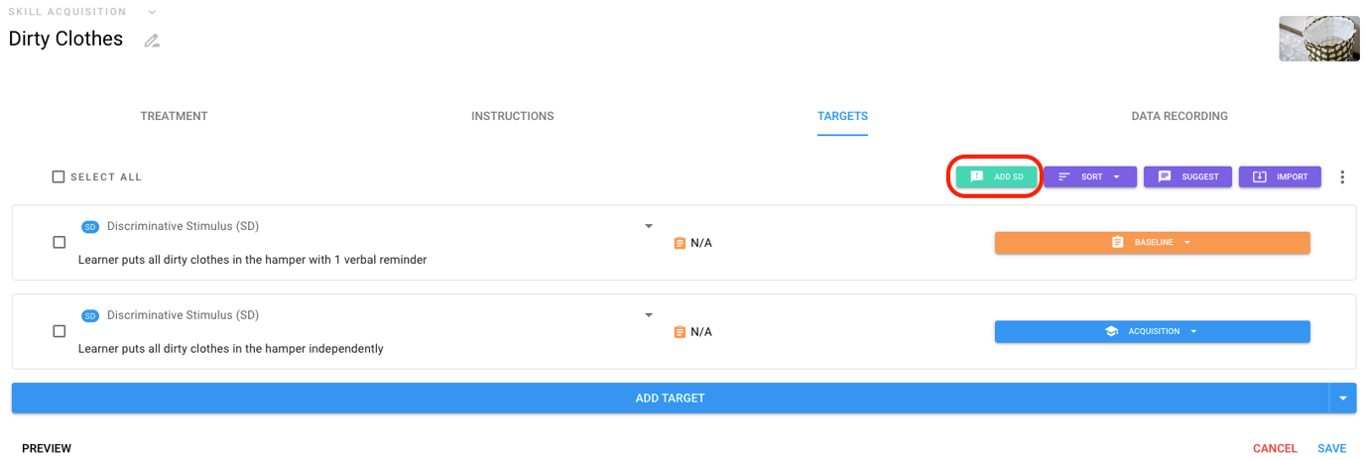This screenshot has height=460, width=1365.
Task: Click the hamper thumbnail image
Action: coord(1318,39)
